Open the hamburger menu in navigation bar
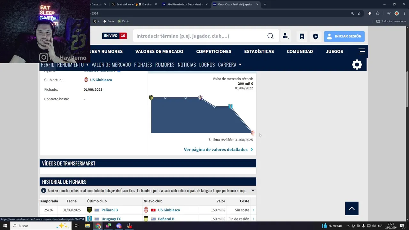 click(362, 51)
